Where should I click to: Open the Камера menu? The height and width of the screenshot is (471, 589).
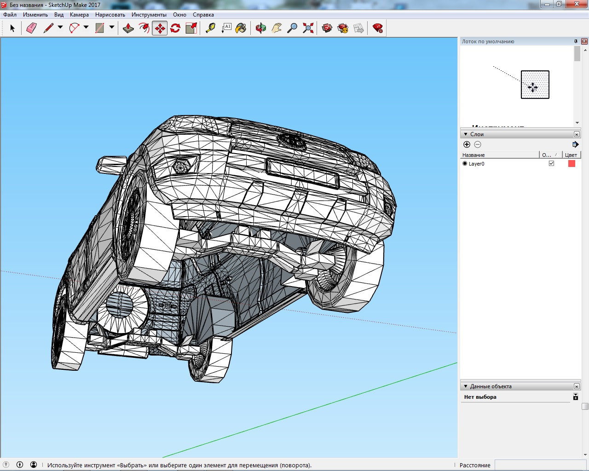tap(79, 15)
